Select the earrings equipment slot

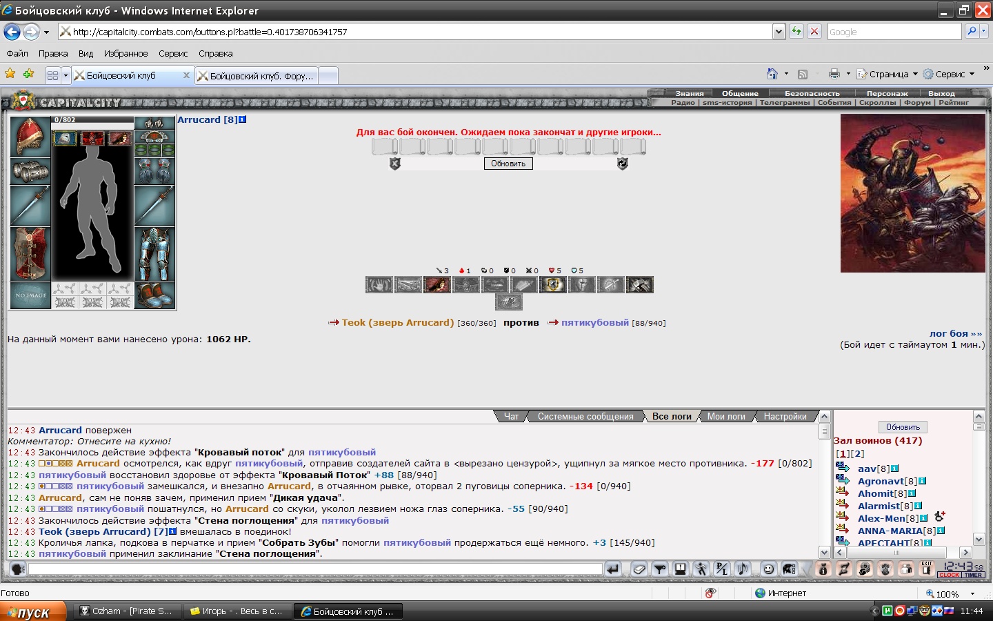coord(154,123)
